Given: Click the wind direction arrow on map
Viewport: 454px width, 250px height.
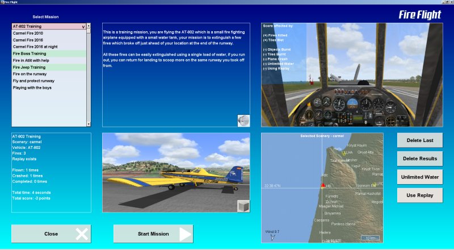Looking at the screenshot, I should click(x=272, y=238).
